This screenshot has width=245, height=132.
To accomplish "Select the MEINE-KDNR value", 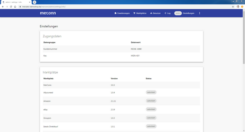I will pos(136,49).
